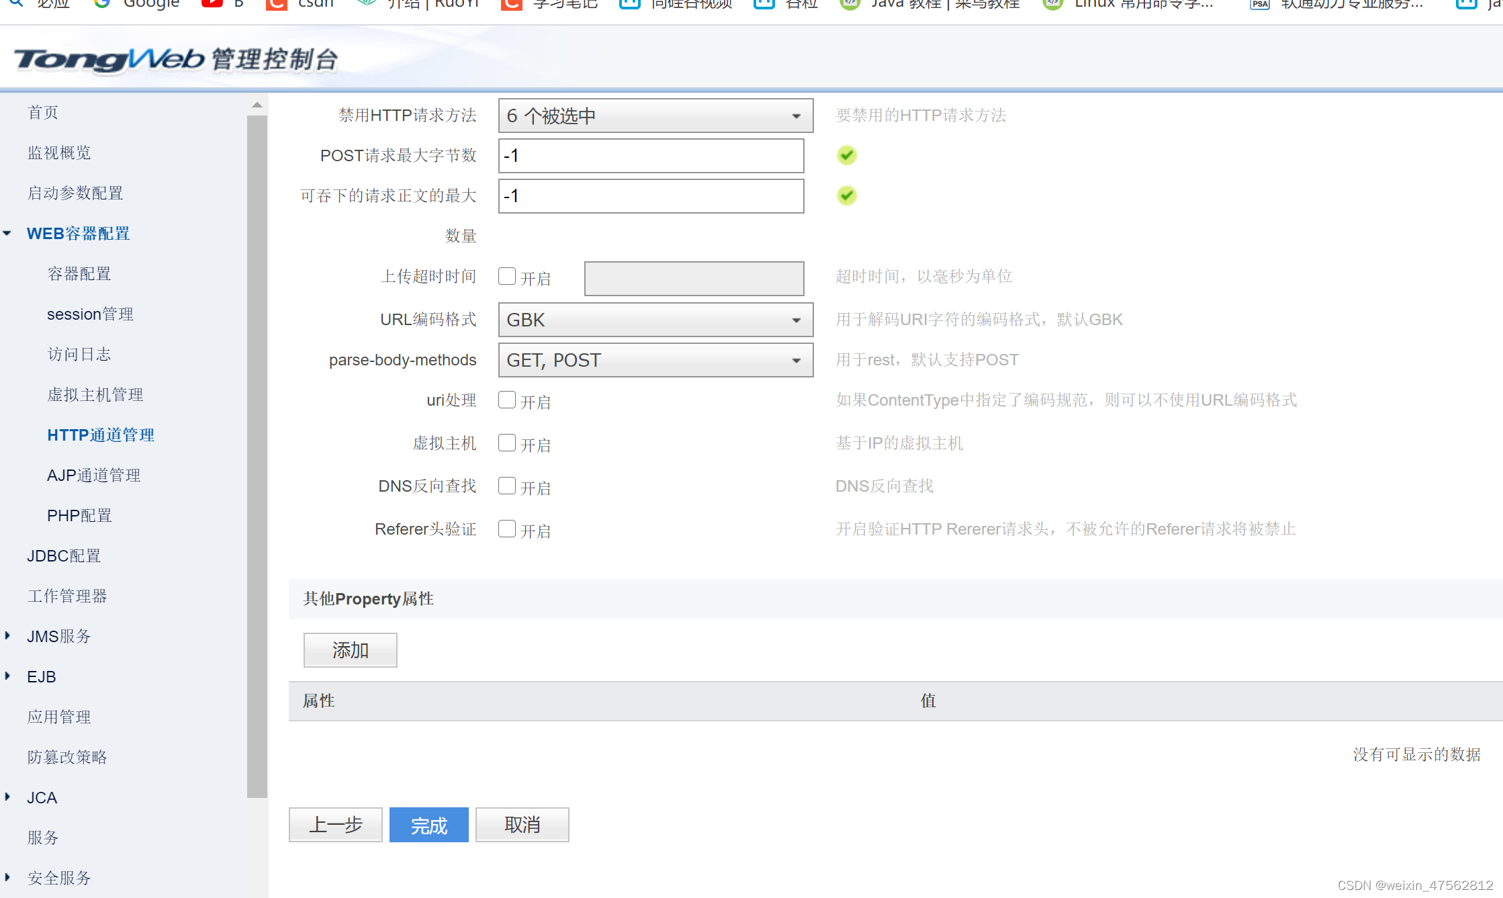The image size is (1503, 898).
Task: Open parse-body-methods dropdown
Action: point(655,360)
